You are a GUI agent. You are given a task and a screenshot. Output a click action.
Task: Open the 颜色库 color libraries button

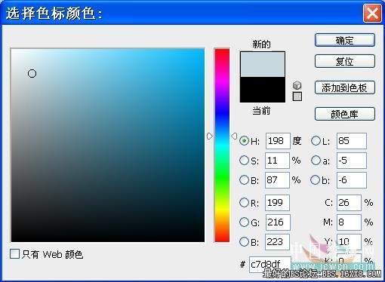(x=345, y=114)
